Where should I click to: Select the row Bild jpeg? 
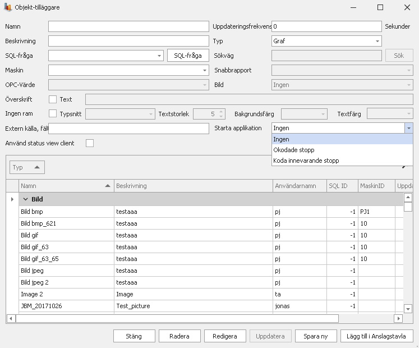(211, 271)
